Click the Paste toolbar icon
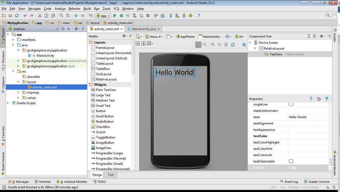The width and height of the screenshot is (340, 192). 53,16
